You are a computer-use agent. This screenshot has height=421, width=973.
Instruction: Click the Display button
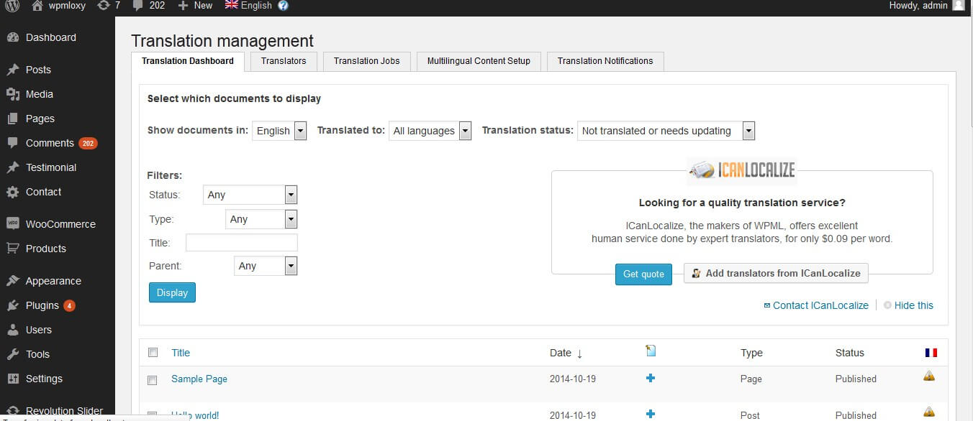(172, 292)
